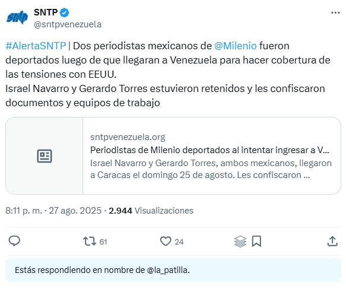Screen dimensions: 346x289
Task: Click the likes count 24
Action: coord(179,242)
